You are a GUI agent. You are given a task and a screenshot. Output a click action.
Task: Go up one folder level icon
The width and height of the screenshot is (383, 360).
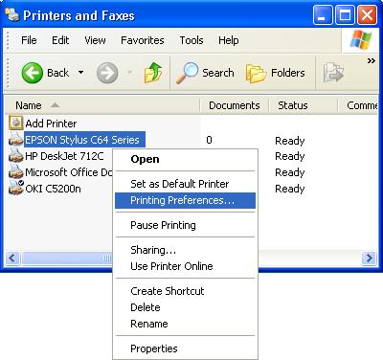[153, 73]
